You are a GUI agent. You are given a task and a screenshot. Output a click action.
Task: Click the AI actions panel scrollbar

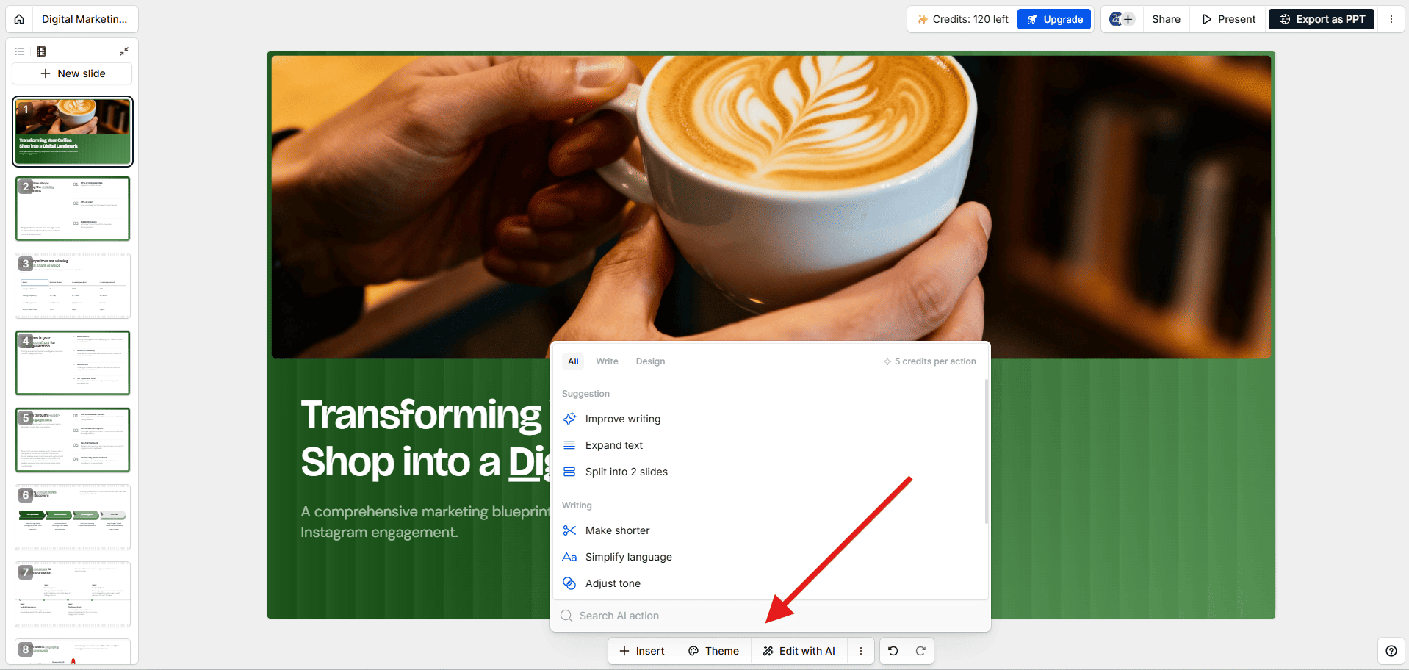point(986,451)
